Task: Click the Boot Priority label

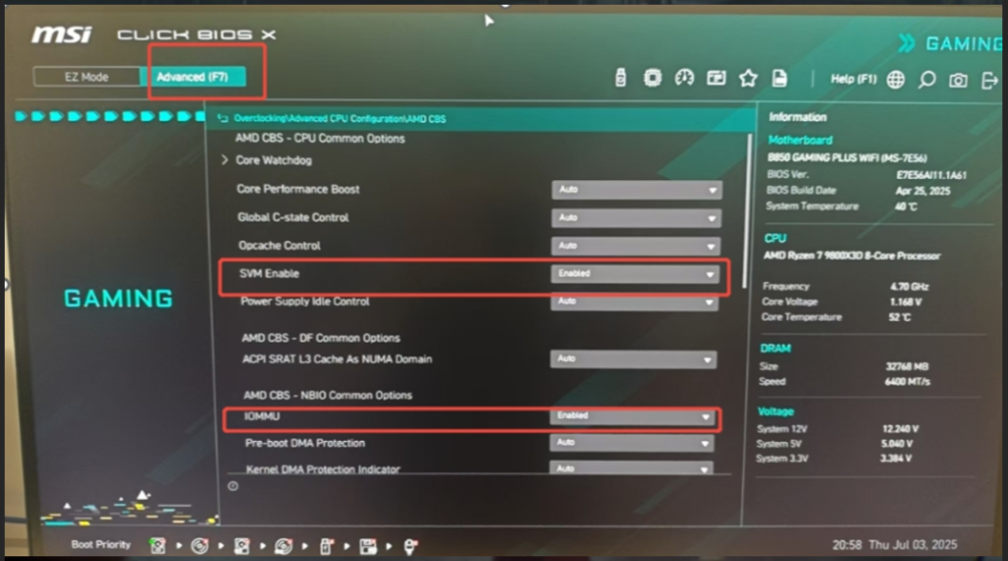Action: tap(101, 544)
